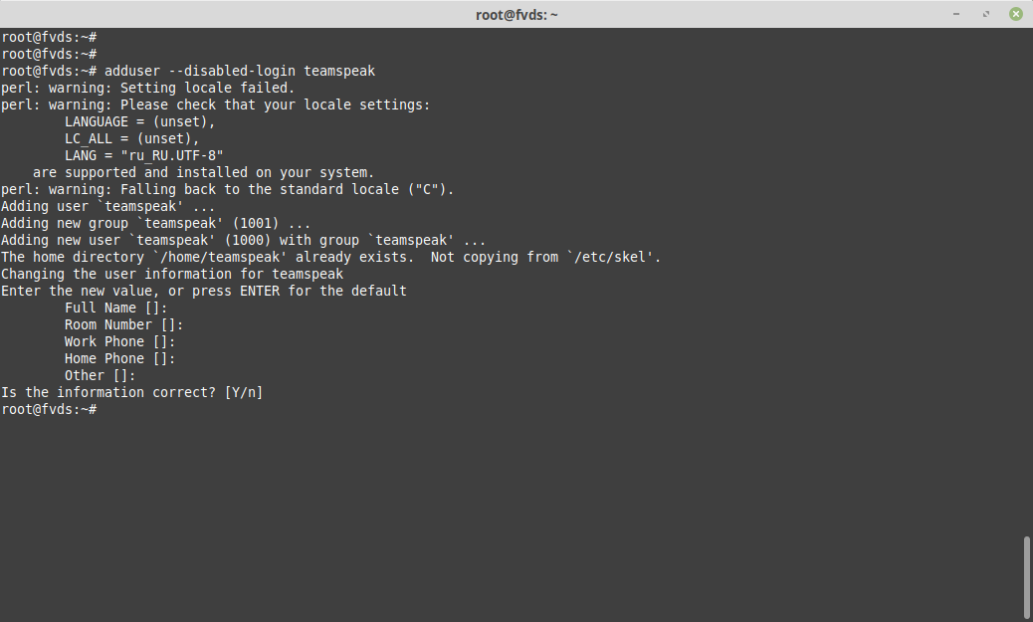Click the Room Number [] field line
Image resolution: width=1033 pixels, height=622 pixels.
(x=123, y=324)
